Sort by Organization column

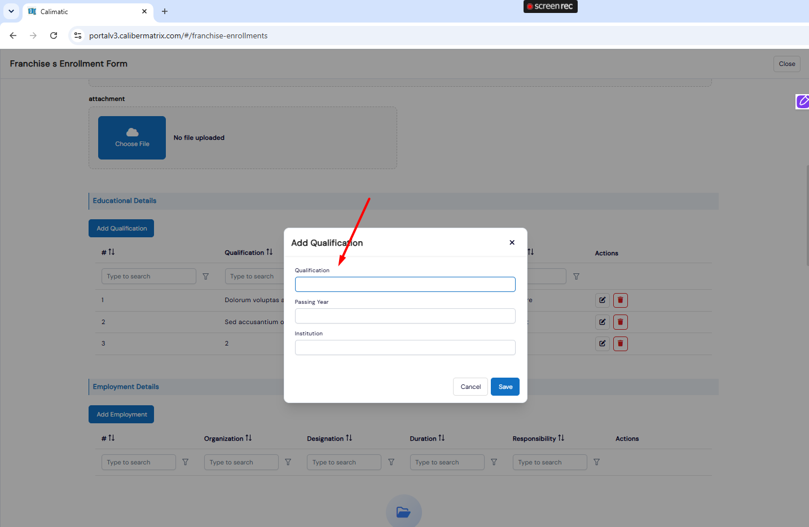tap(249, 438)
